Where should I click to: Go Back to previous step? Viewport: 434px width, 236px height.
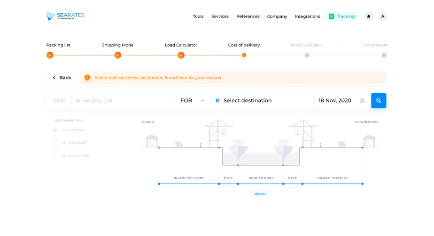[62, 78]
